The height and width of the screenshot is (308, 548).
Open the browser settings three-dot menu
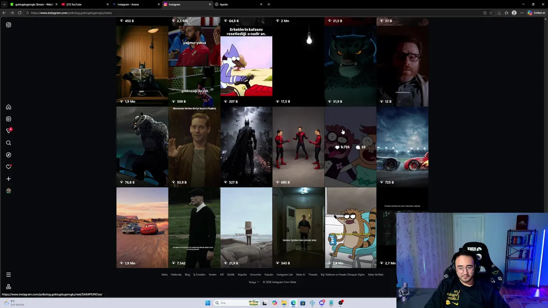click(x=521, y=13)
